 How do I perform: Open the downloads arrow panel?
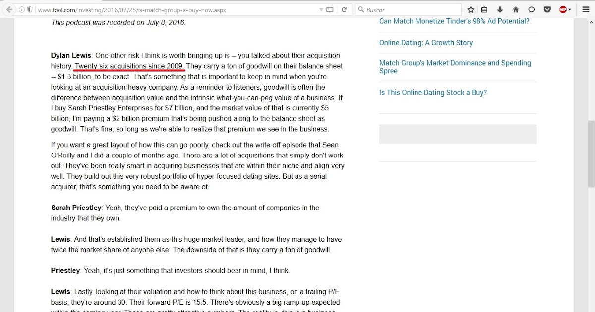pyautogui.click(x=500, y=9)
